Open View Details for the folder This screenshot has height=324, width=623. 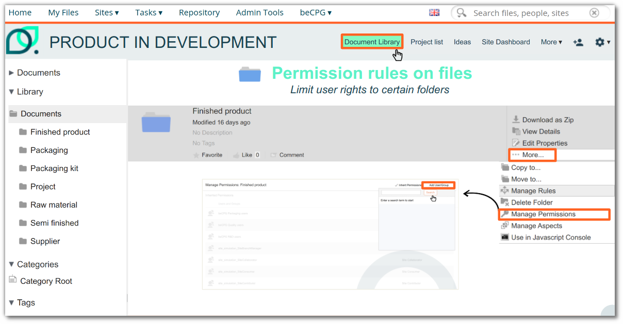coord(541,131)
